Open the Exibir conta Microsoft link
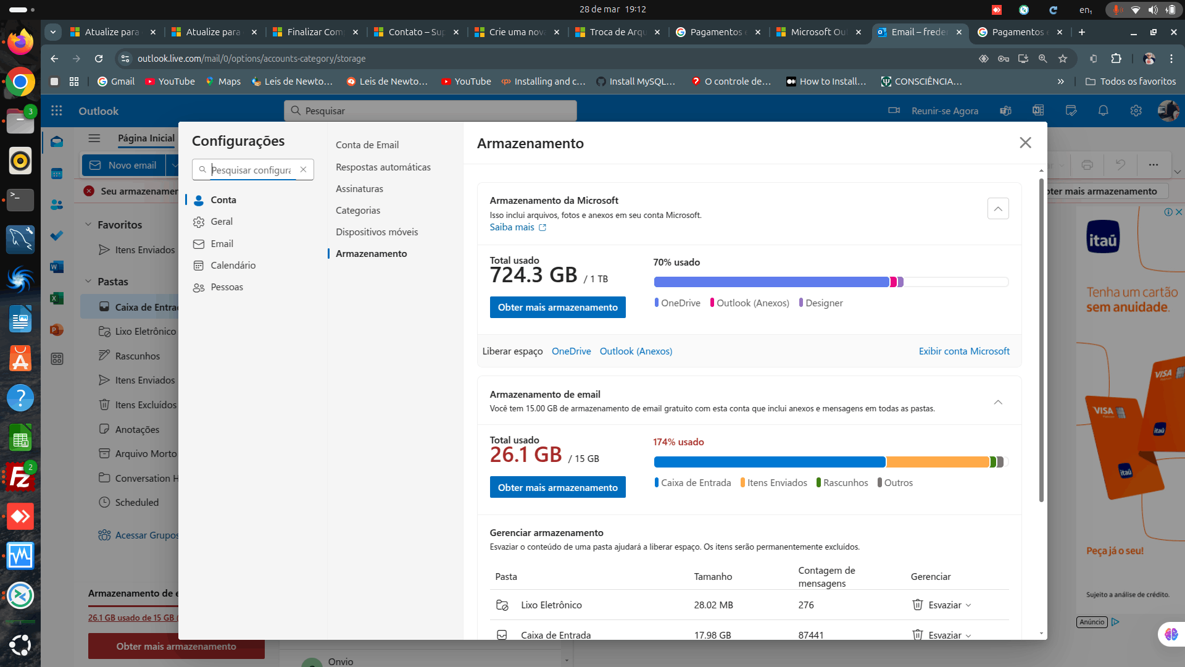This screenshot has height=667, width=1185. (x=963, y=351)
